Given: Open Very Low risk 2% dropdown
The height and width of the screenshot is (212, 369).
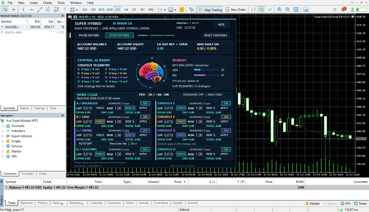Looking at the screenshot, I should tap(123, 143).
